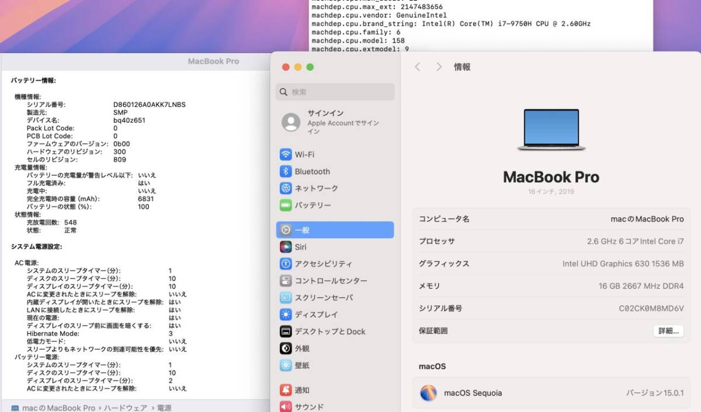Click the グラフィックス Intel UHD value

point(623,264)
